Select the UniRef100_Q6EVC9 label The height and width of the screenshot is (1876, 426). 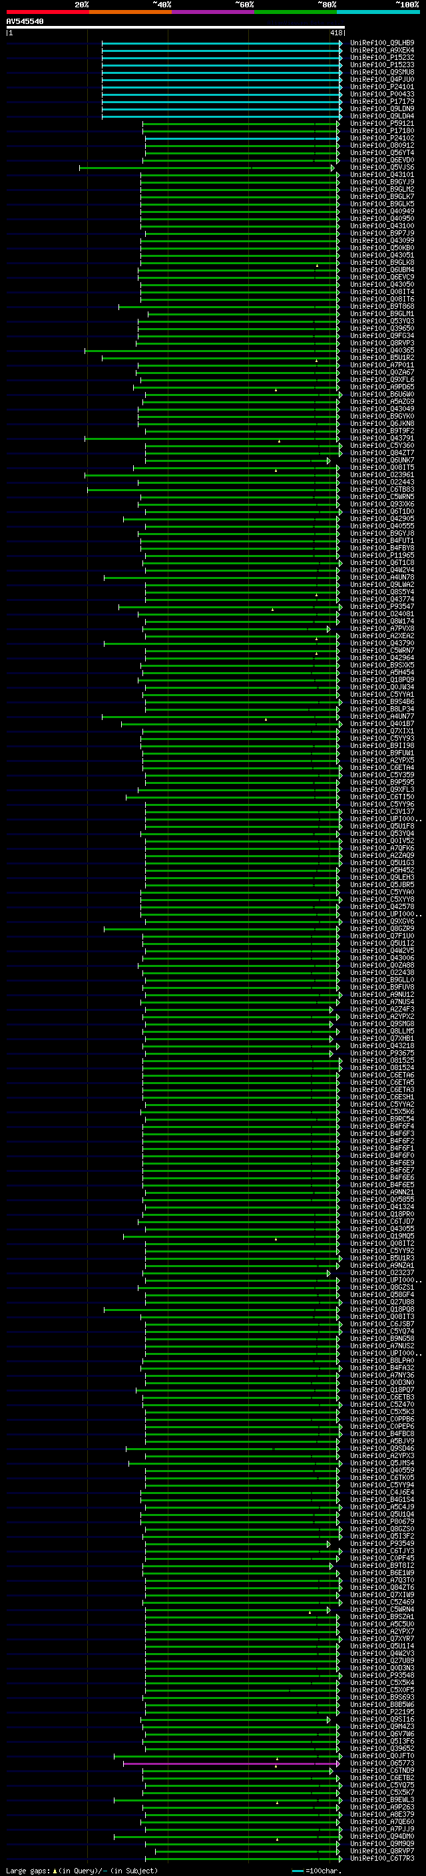tap(382, 278)
